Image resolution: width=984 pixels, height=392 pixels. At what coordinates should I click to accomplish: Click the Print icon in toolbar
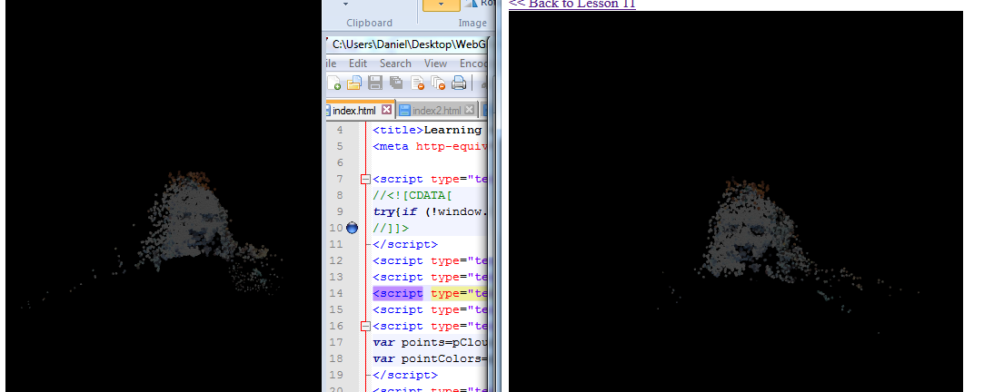459,83
